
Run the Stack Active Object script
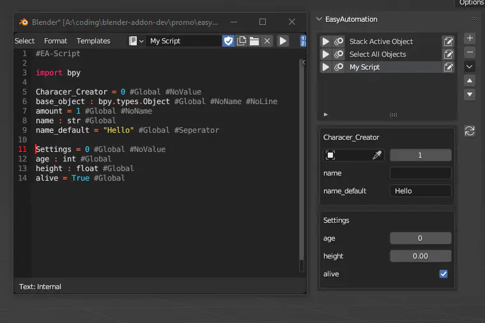326,41
